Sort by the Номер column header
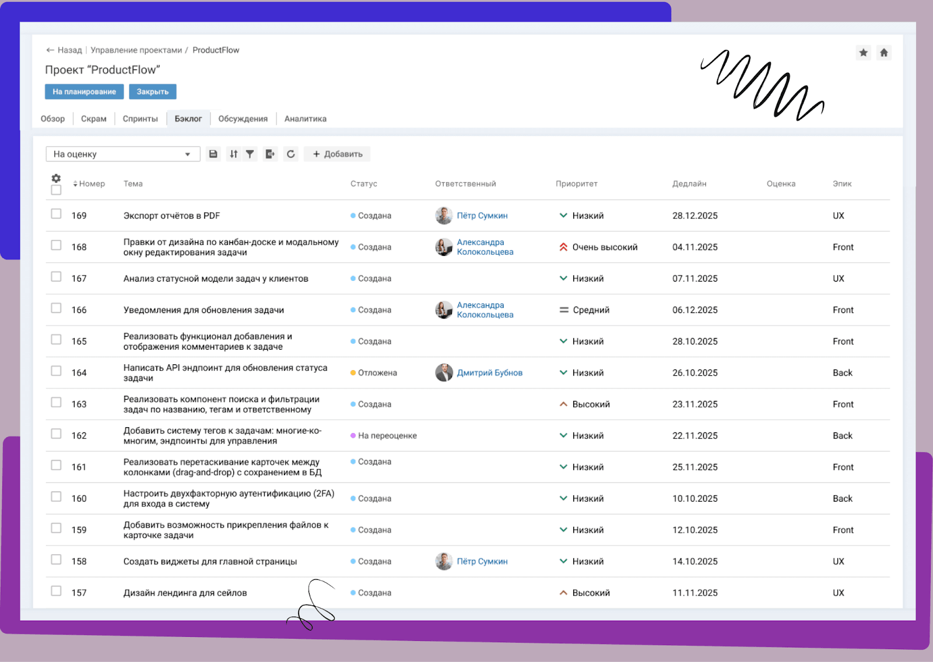Image resolution: width=933 pixels, height=662 pixels. 89,184
